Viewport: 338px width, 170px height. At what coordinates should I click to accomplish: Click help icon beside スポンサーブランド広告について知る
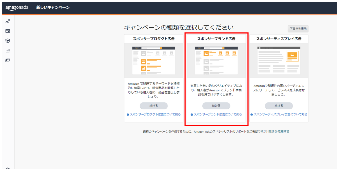pyautogui.click(x=192, y=115)
